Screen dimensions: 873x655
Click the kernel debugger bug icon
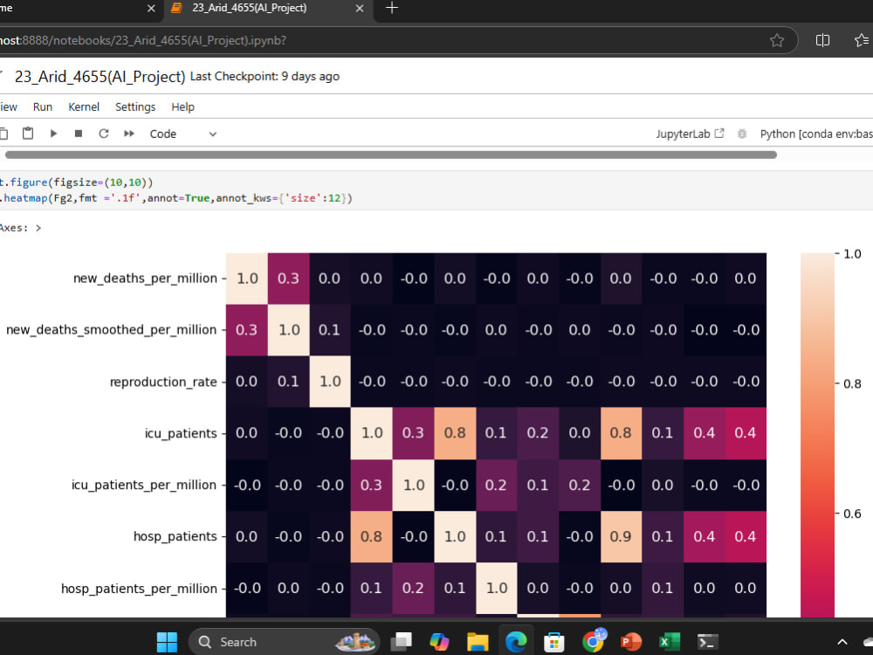[741, 134]
